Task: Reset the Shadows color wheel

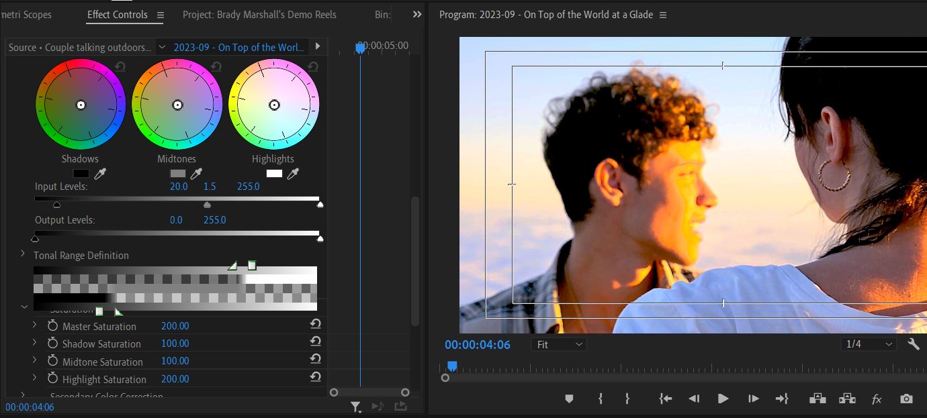Action: pos(120,66)
